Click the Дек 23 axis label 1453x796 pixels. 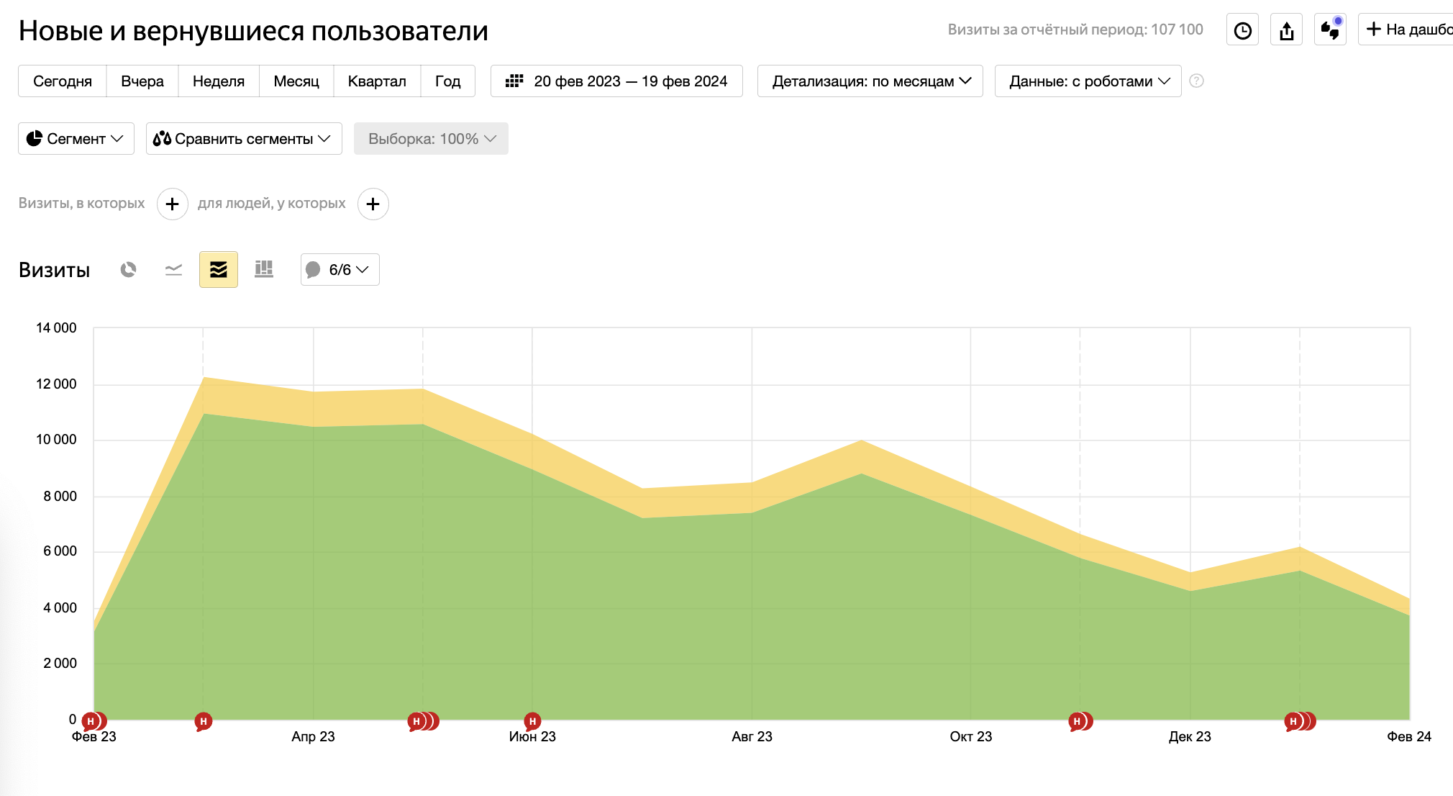click(1190, 736)
